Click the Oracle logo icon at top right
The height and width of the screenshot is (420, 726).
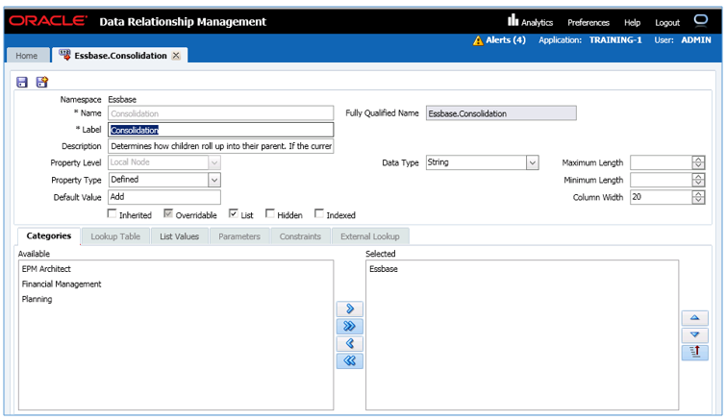[x=701, y=20]
